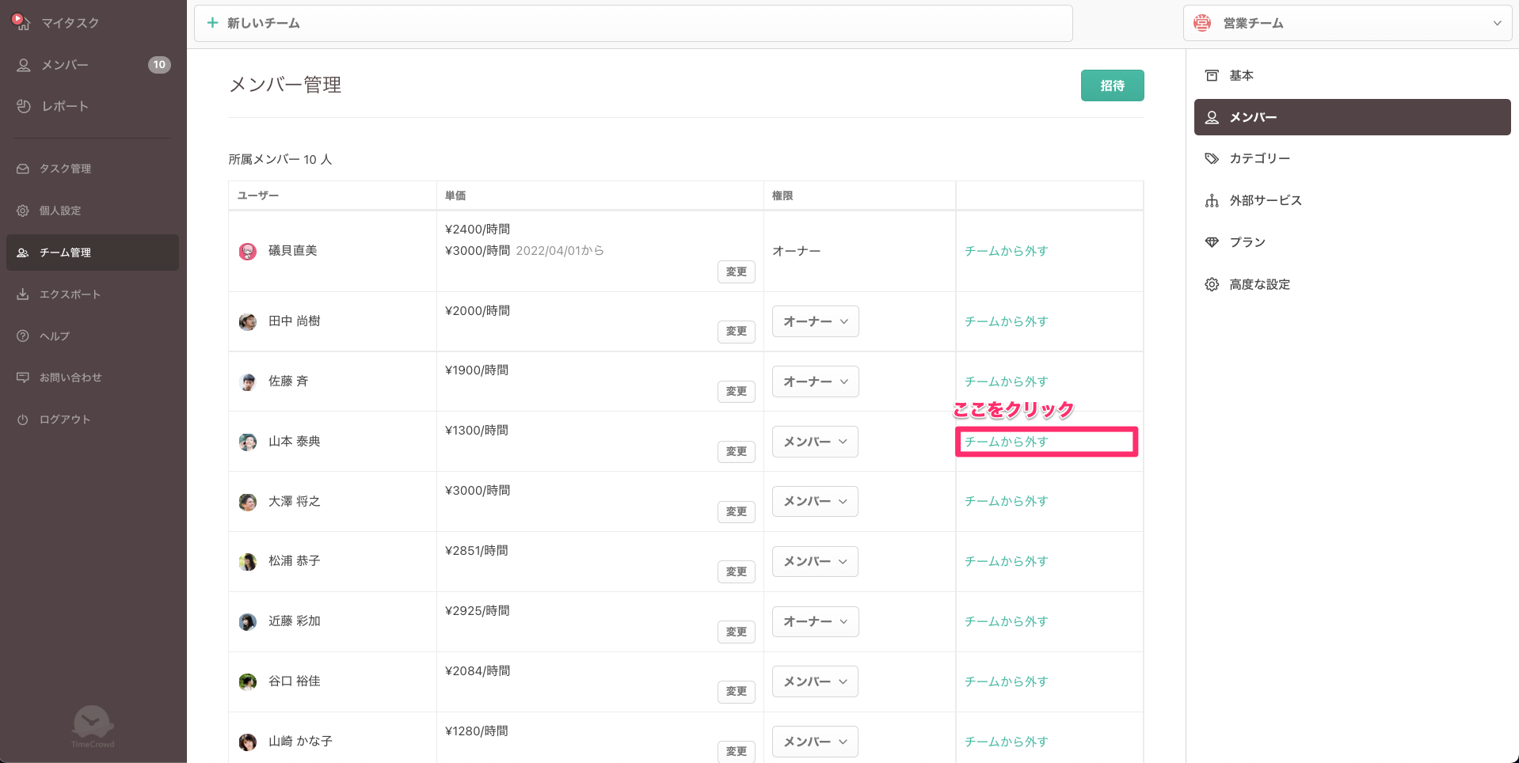This screenshot has width=1519, height=763.
Task: Open role dropdown for 近藤 彩加
Action: [x=815, y=621]
